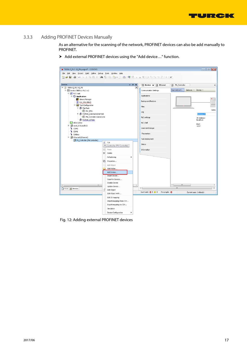Image resolution: width=247 pixels, height=350 pixels.
Task: Click the New File toolbar icon
Action: [63, 77]
